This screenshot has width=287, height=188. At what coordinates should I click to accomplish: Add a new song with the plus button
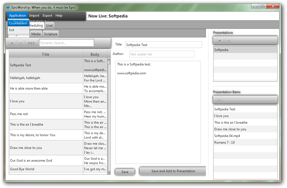click(x=12, y=43)
